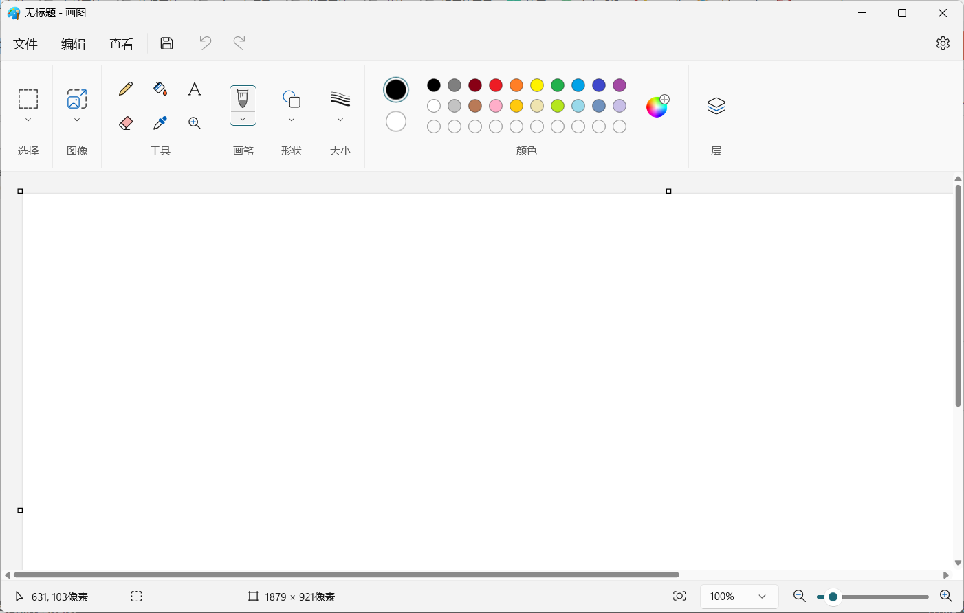Select the Color picker eyedropper tool
Screen dimensions: 964x613
[x=160, y=123]
